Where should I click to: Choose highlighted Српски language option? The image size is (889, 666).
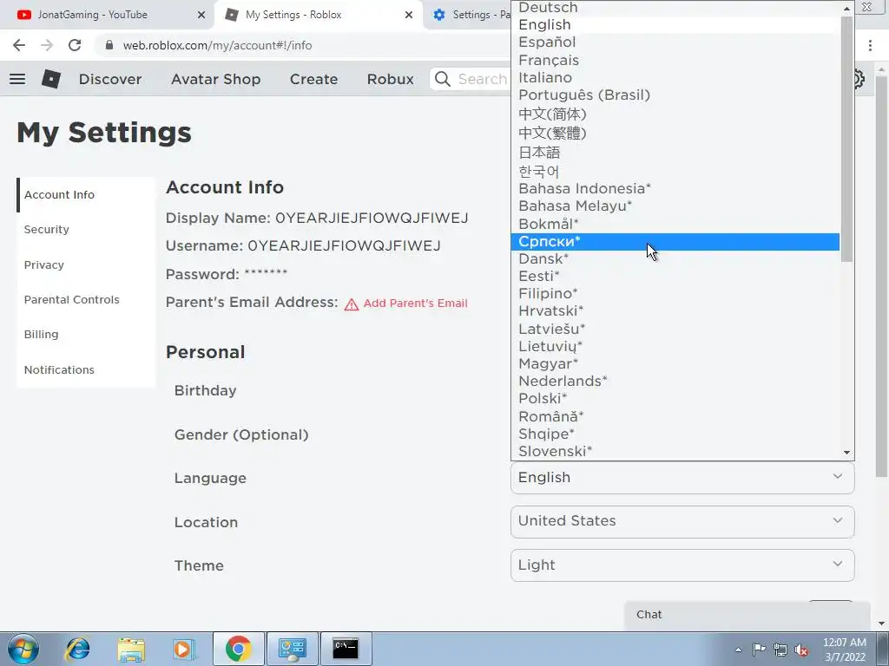pyautogui.click(x=675, y=242)
